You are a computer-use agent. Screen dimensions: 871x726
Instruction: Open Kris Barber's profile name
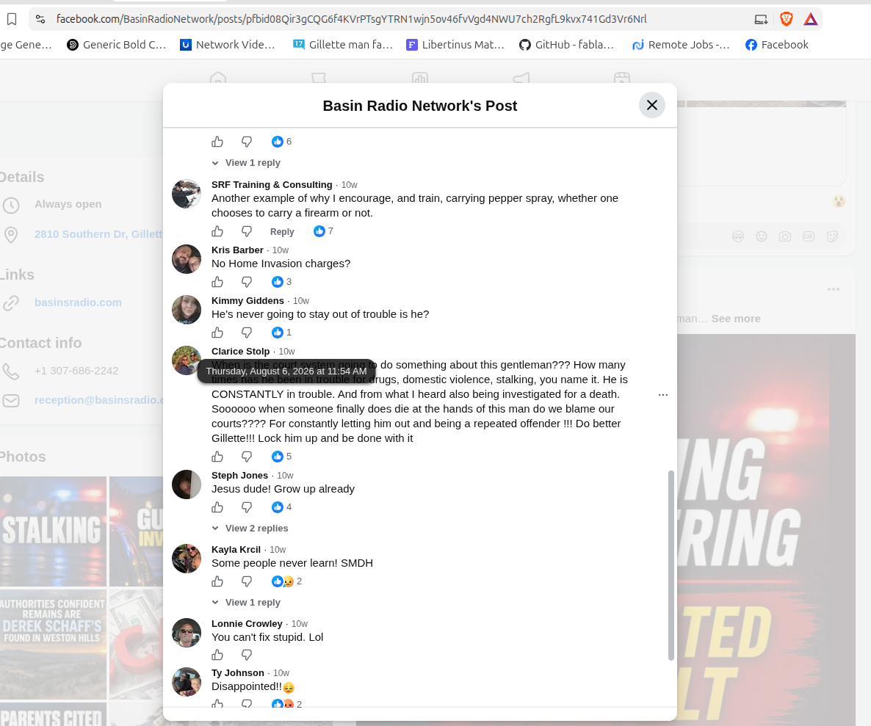click(237, 250)
